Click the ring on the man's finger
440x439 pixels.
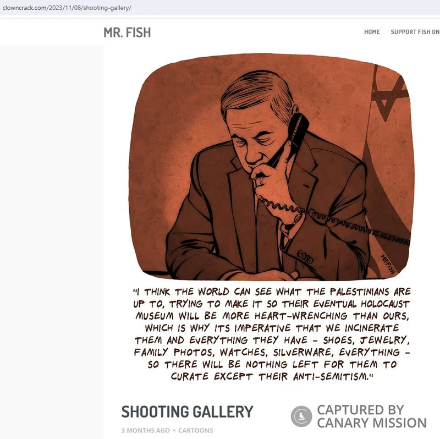coord(261,180)
